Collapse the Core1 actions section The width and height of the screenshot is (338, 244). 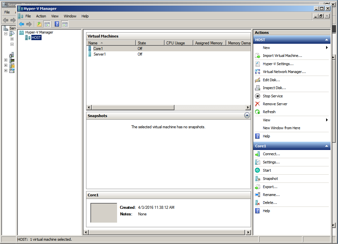(x=326, y=146)
